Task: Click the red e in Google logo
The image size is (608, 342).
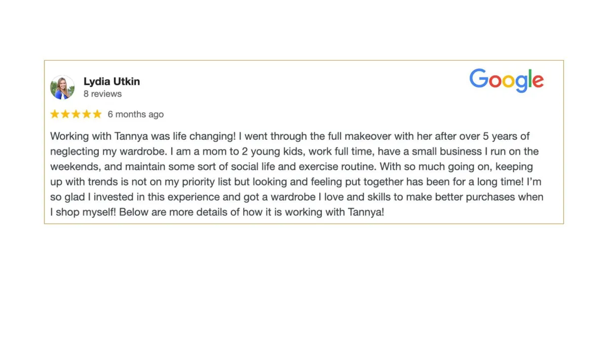Action: [x=538, y=82]
